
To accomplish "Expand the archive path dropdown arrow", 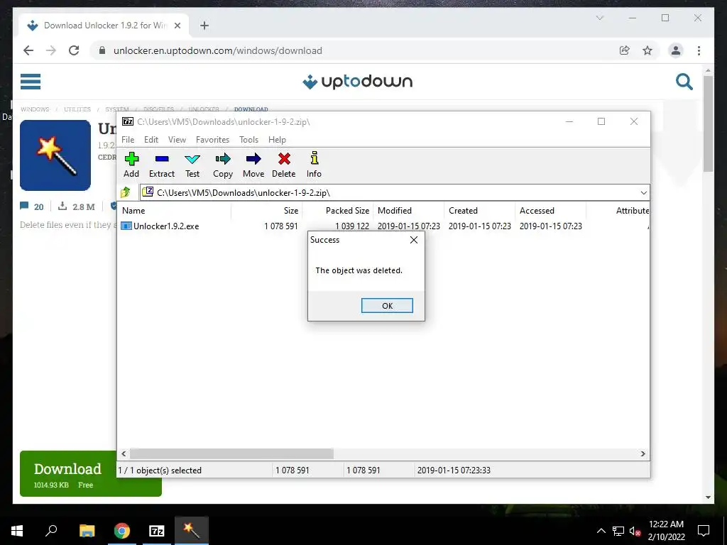I will coord(643,193).
